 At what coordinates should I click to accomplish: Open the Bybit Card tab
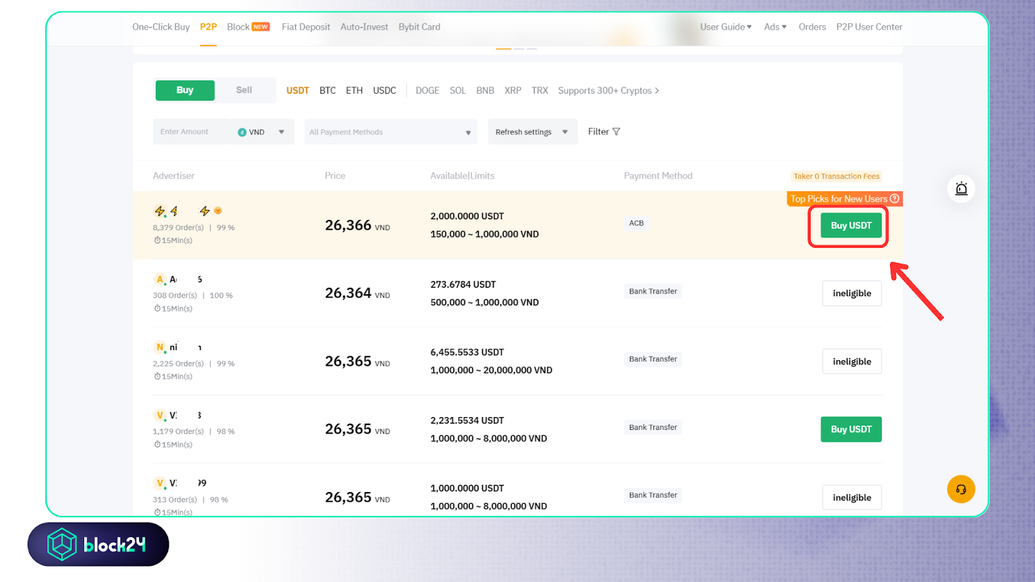click(419, 27)
